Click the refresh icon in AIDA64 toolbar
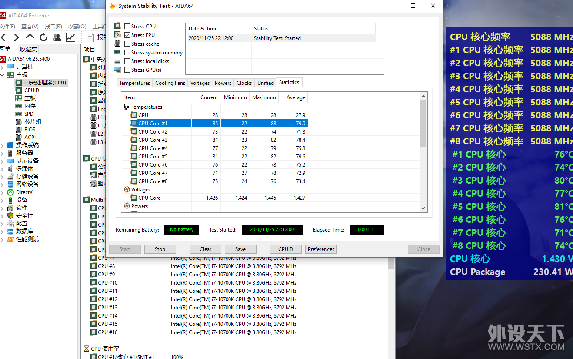The width and height of the screenshot is (573, 359). [43, 37]
